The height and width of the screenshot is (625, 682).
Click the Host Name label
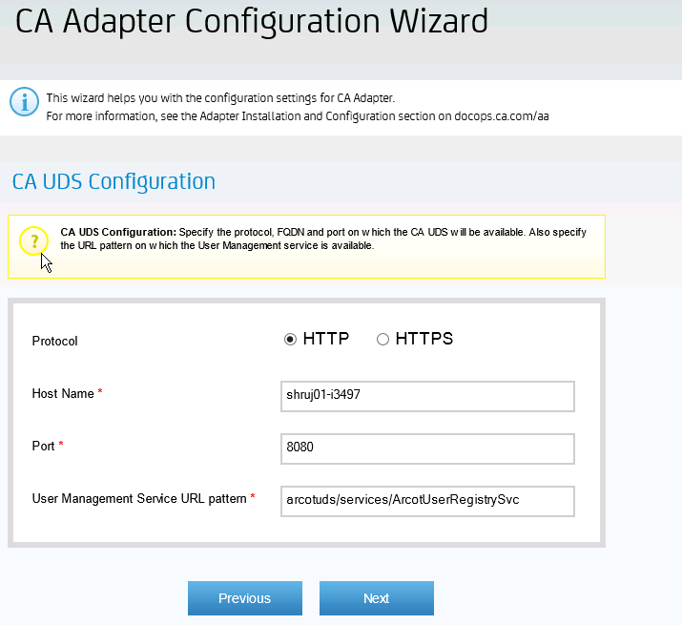63,393
